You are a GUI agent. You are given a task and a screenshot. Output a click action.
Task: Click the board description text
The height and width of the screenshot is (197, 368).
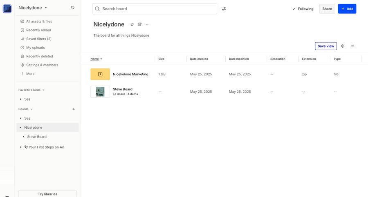pos(121,35)
